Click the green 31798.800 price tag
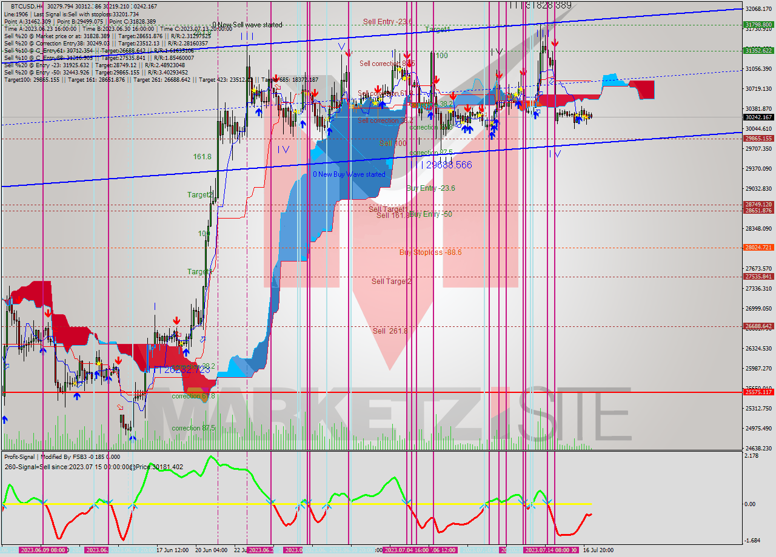 (x=758, y=25)
